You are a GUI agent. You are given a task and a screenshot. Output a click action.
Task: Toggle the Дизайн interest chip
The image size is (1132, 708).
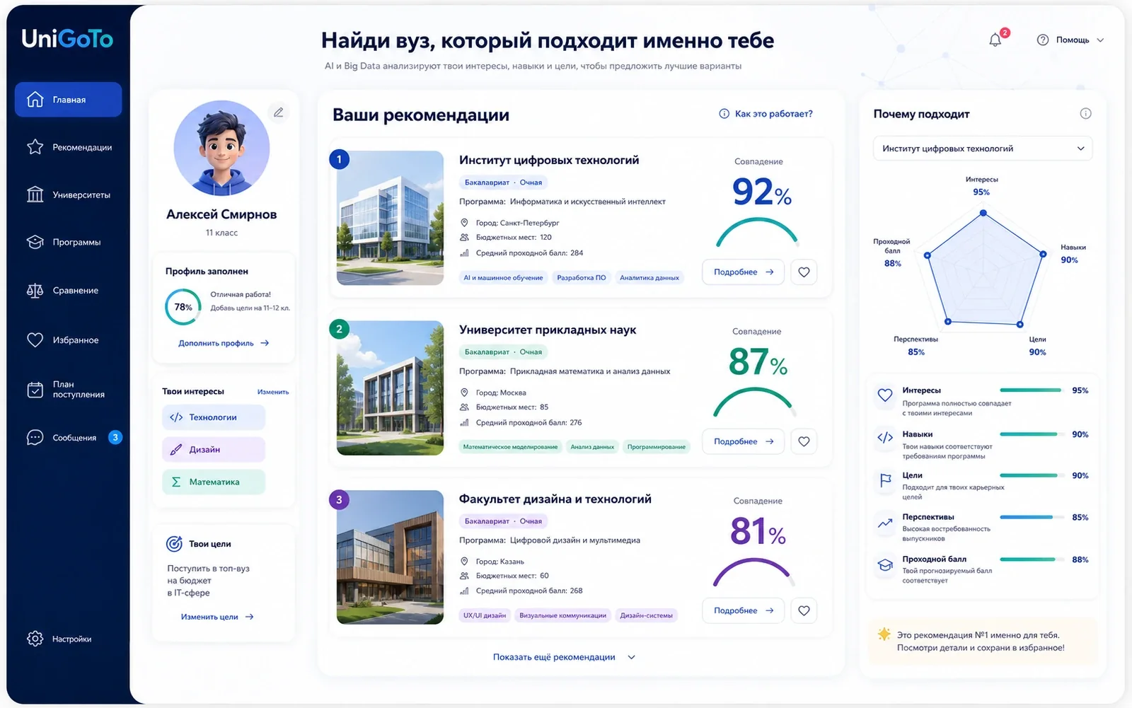(214, 449)
